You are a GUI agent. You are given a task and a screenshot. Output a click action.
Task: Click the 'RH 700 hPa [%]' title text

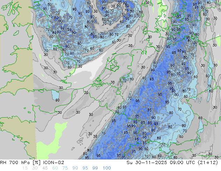point(20,163)
